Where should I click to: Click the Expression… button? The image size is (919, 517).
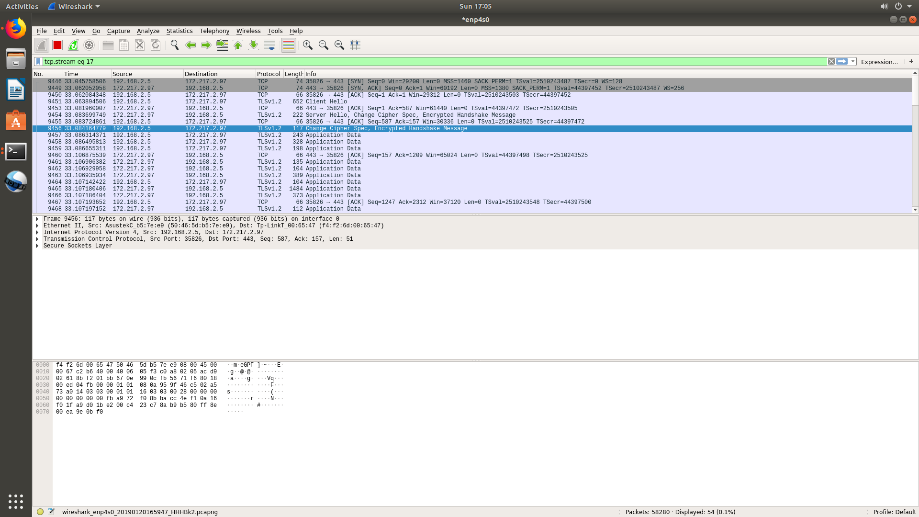click(x=879, y=62)
